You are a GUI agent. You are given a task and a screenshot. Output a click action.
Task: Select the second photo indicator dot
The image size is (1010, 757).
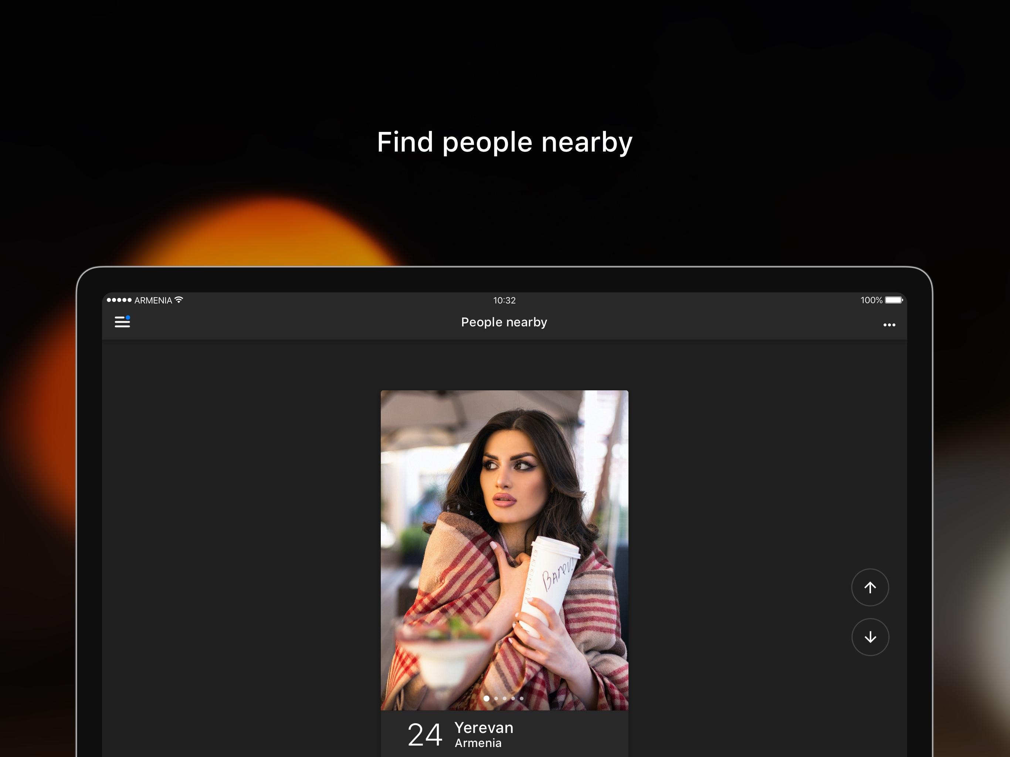click(496, 698)
